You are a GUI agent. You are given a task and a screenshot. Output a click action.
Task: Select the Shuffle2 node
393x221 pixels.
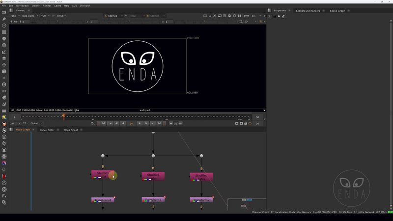(x=153, y=176)
